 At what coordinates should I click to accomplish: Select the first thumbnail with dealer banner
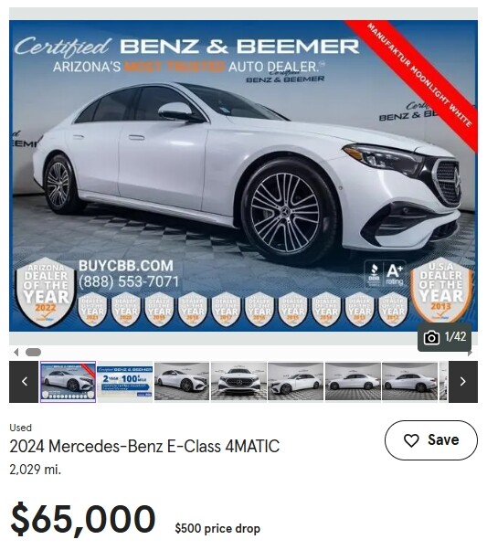(68, 382)
